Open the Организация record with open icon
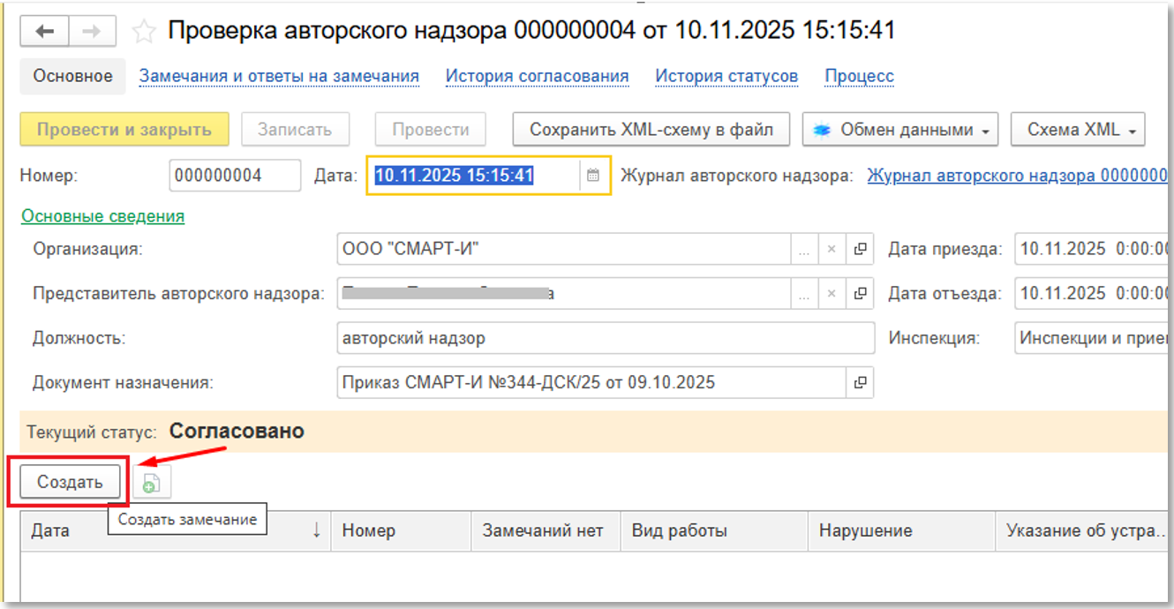 point(859,250)
